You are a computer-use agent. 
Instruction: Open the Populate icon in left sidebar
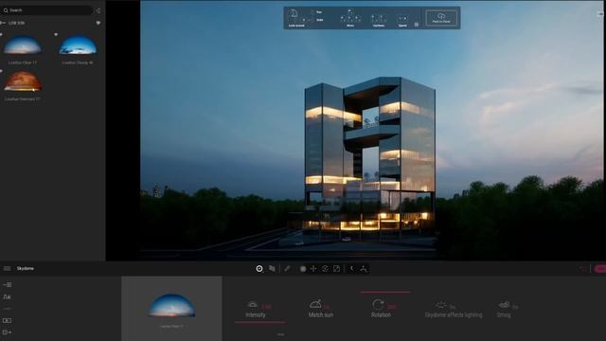[7, 296]
